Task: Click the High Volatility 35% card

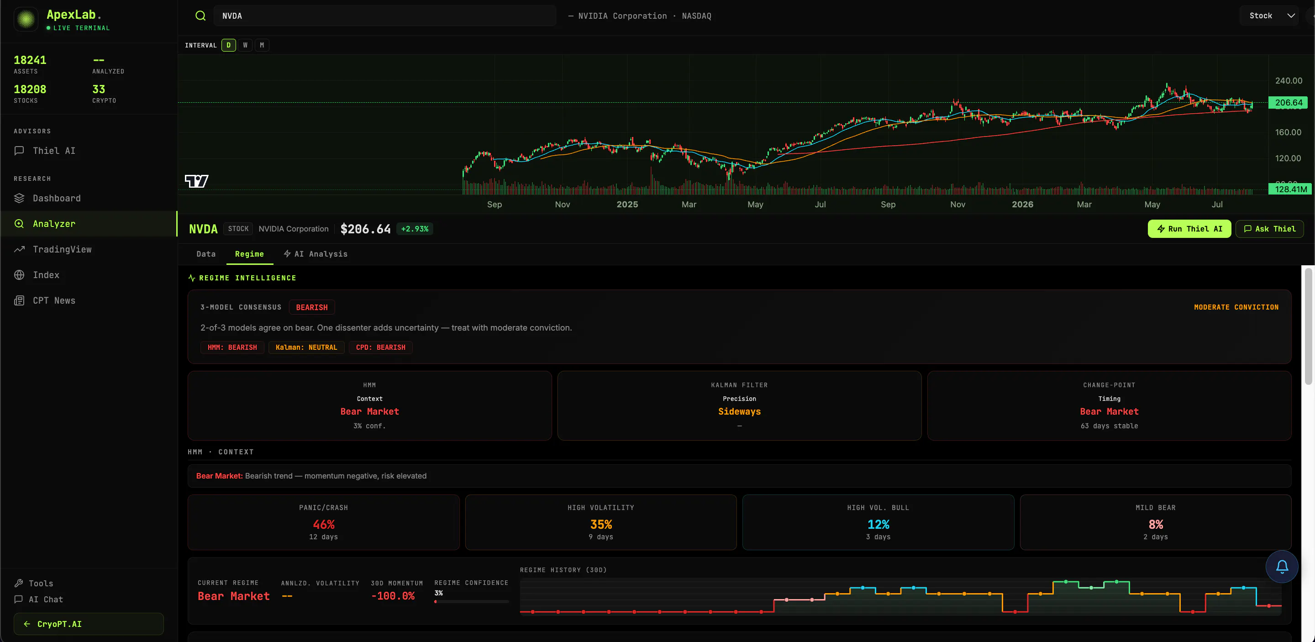Action: 601,522
